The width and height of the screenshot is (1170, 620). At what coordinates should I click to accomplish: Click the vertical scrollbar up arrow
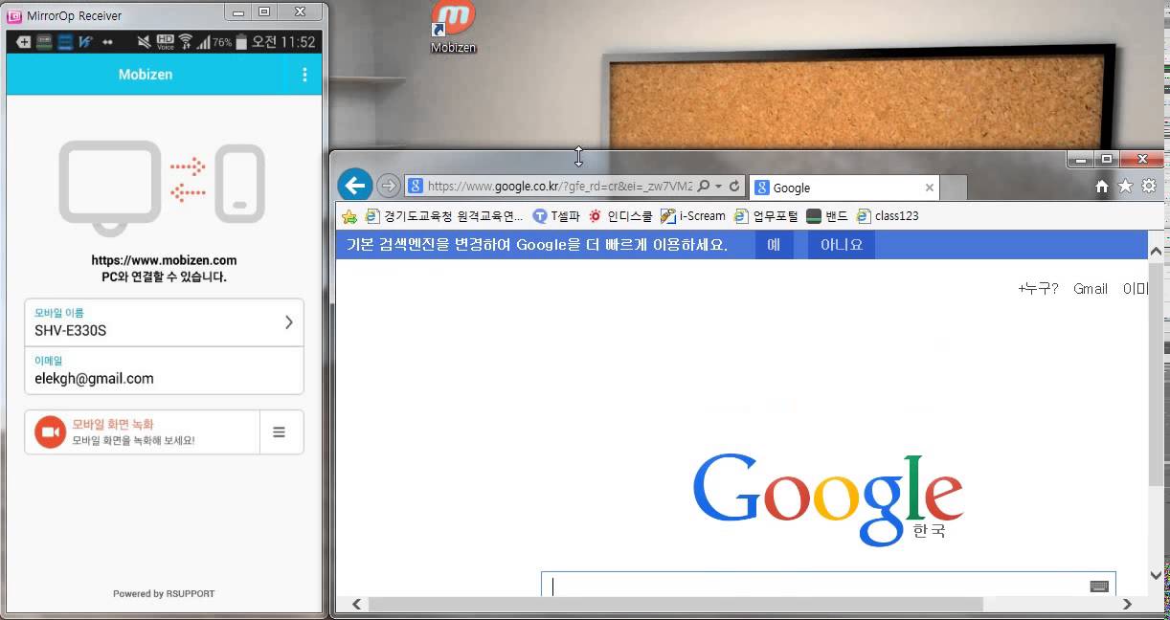pos(1156,252)
